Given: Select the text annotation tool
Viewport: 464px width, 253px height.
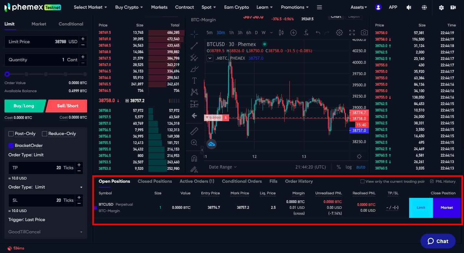Looking at the screenshot, I should (194, 80).
